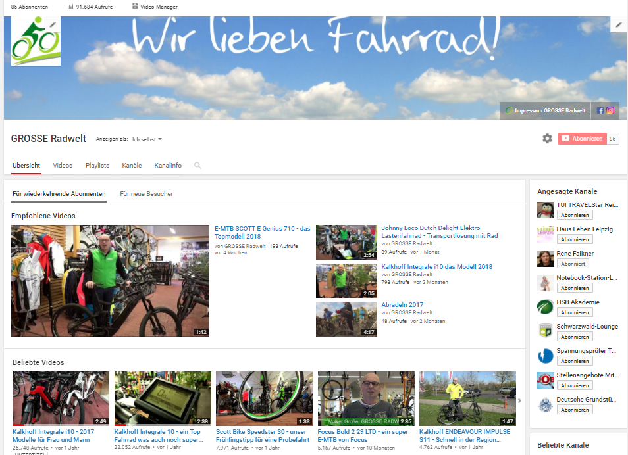Switch to the Übersicht tab
Viewport: 628px width, 455px height.
[26, 165]
